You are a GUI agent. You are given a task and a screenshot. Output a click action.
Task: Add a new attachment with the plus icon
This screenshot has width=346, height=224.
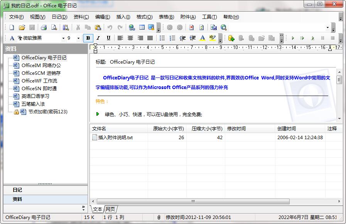coord(231,38)
